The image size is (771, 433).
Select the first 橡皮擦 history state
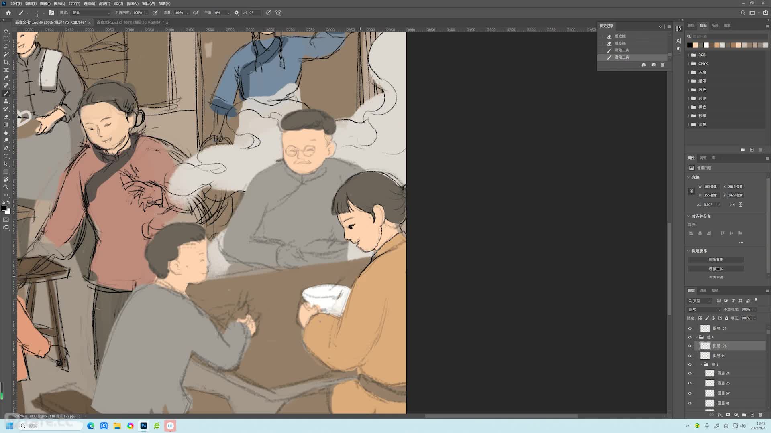pos(632,36)
